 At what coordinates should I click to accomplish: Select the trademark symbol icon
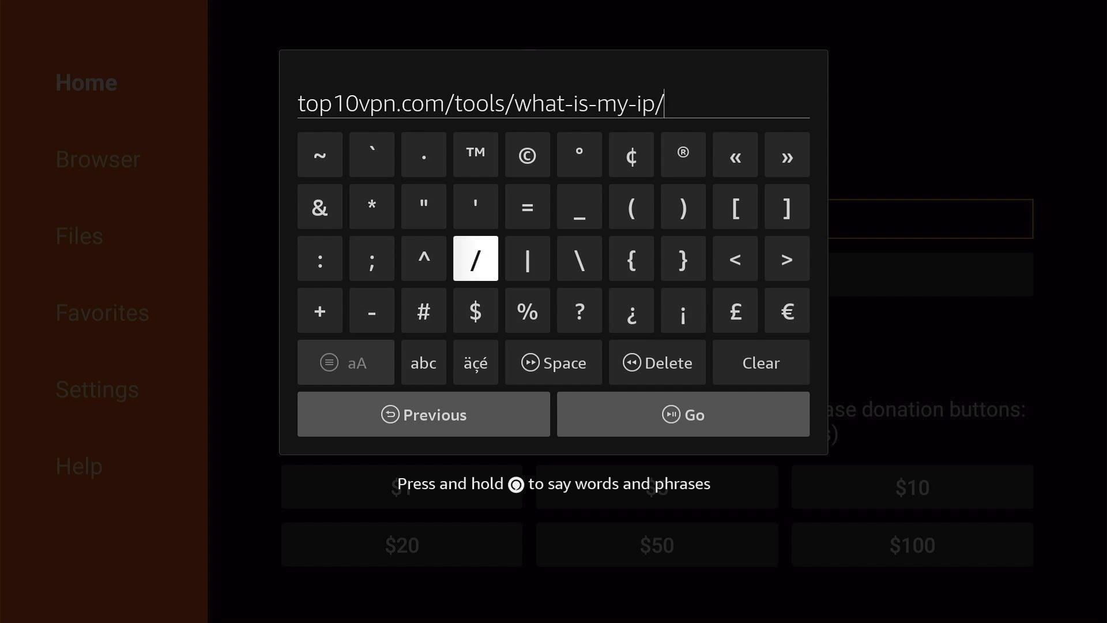475,155
